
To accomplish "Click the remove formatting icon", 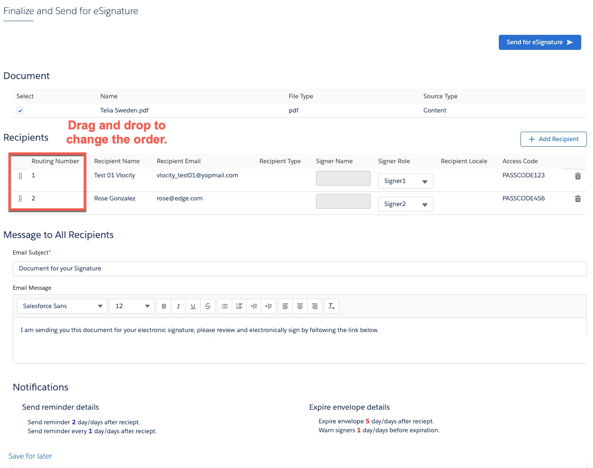I will point(332,306).
